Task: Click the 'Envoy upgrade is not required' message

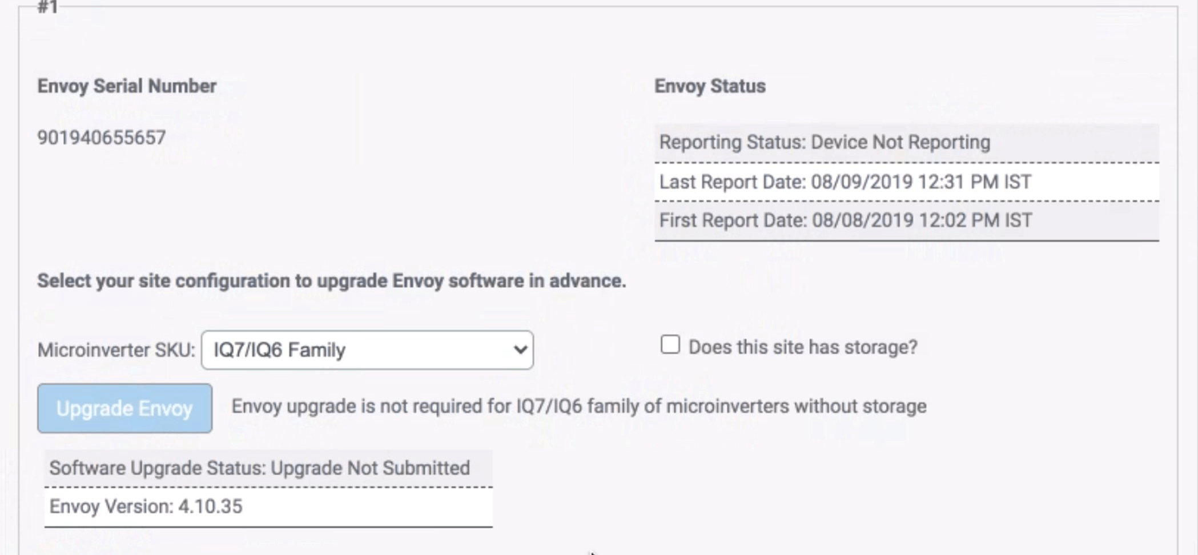Action: [578, 407]
